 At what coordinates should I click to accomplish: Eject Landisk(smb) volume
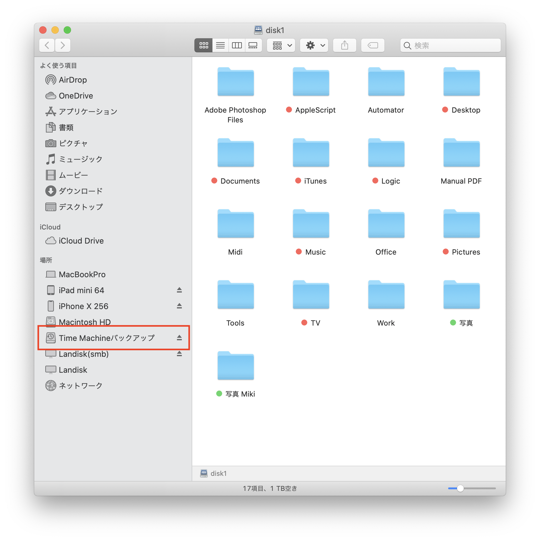179,354
